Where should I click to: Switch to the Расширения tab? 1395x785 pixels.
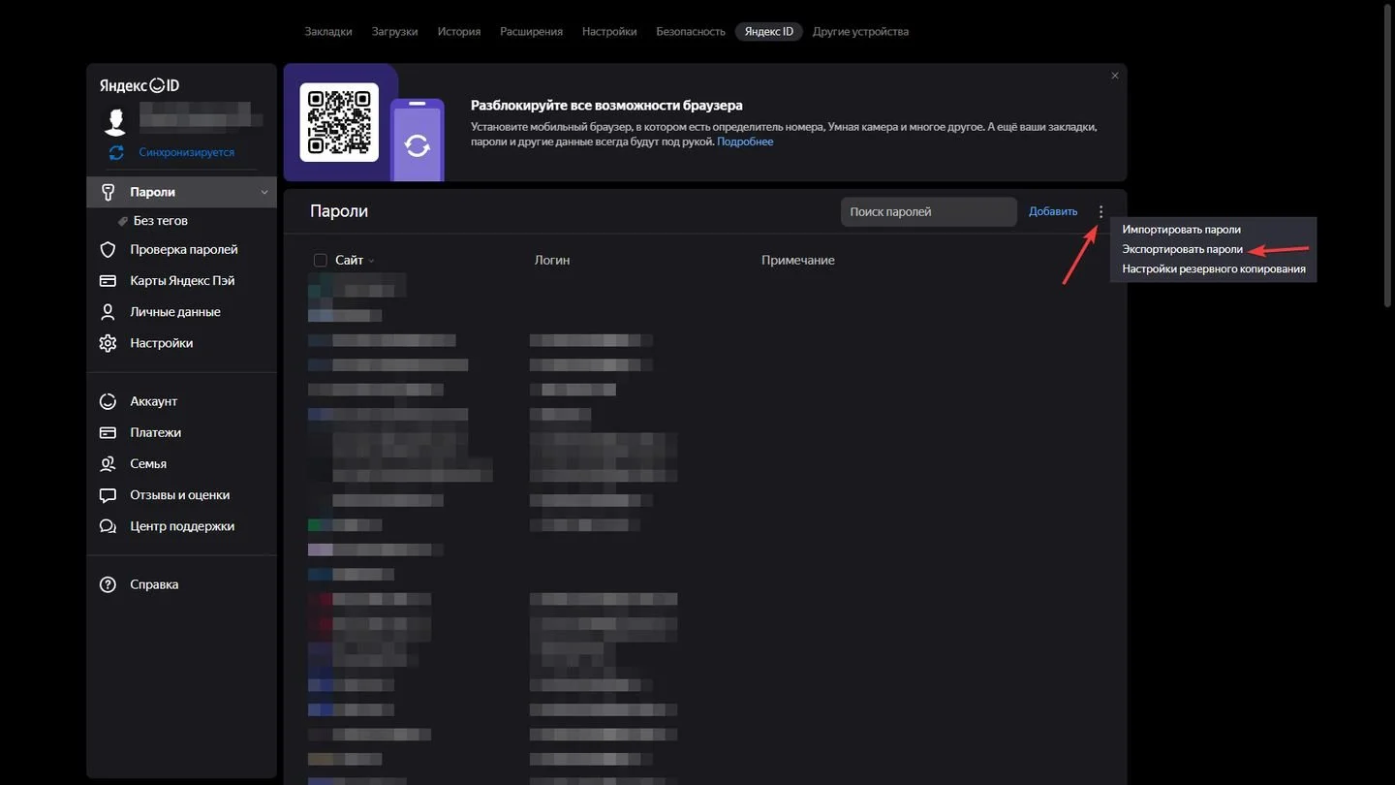[531, 31]
